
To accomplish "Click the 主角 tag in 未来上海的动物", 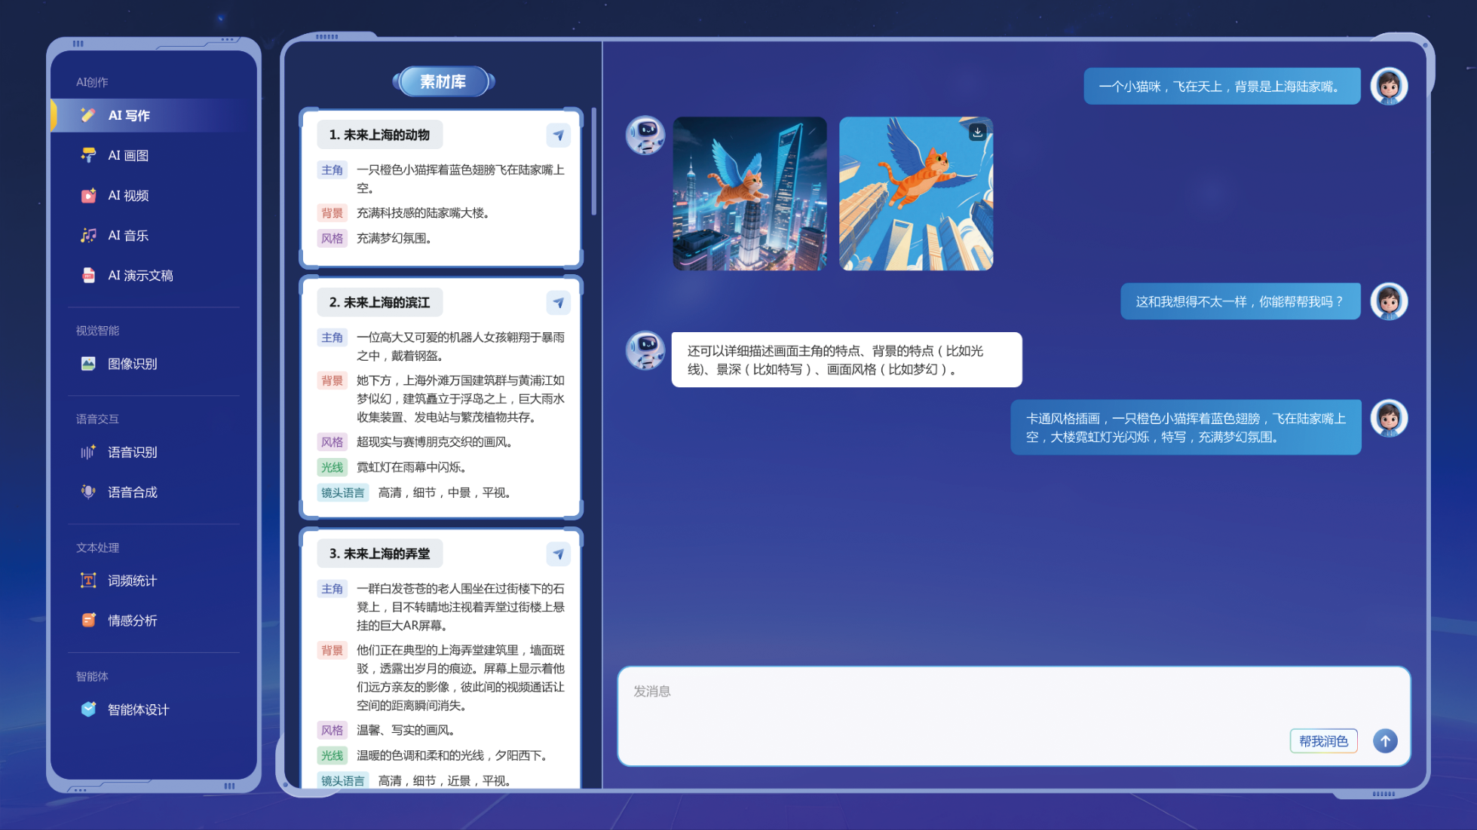I will (x=332, y=170).
